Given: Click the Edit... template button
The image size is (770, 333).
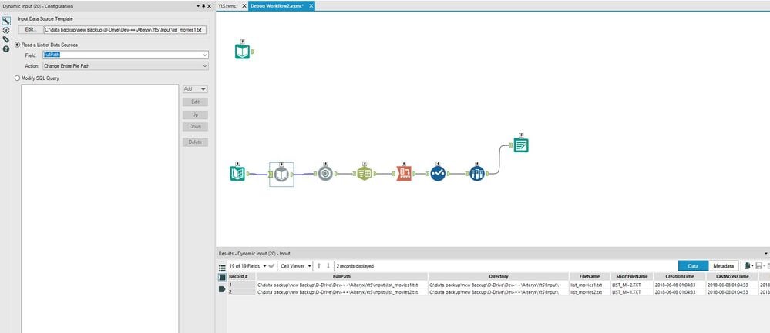Looking at the screenshot, I should (x=31, y=29).
